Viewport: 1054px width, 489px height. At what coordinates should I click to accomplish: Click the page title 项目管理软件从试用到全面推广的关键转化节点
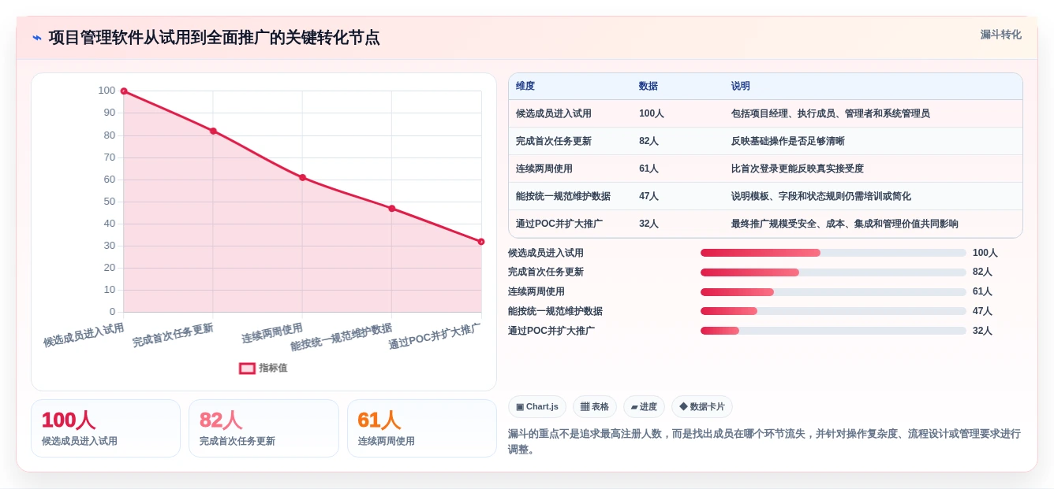(x=214, y=38)
